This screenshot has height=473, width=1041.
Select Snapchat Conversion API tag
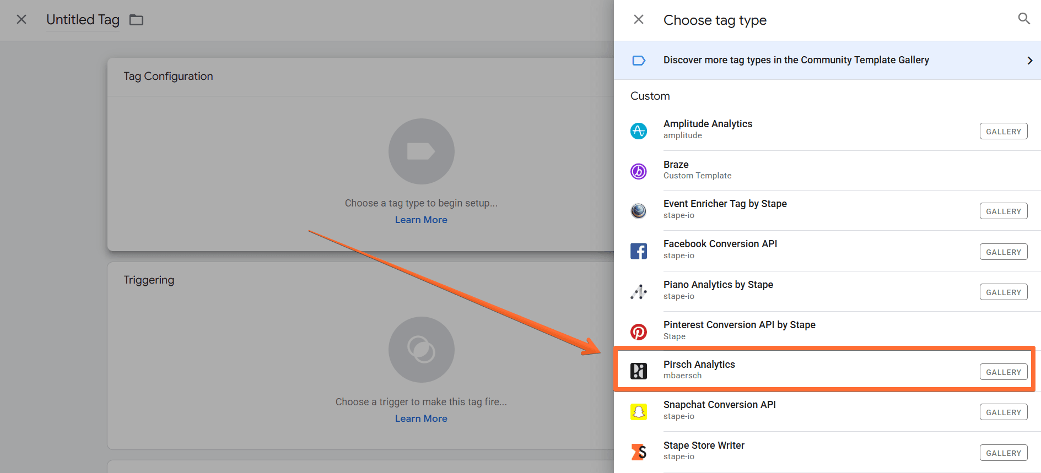(827, 411)
